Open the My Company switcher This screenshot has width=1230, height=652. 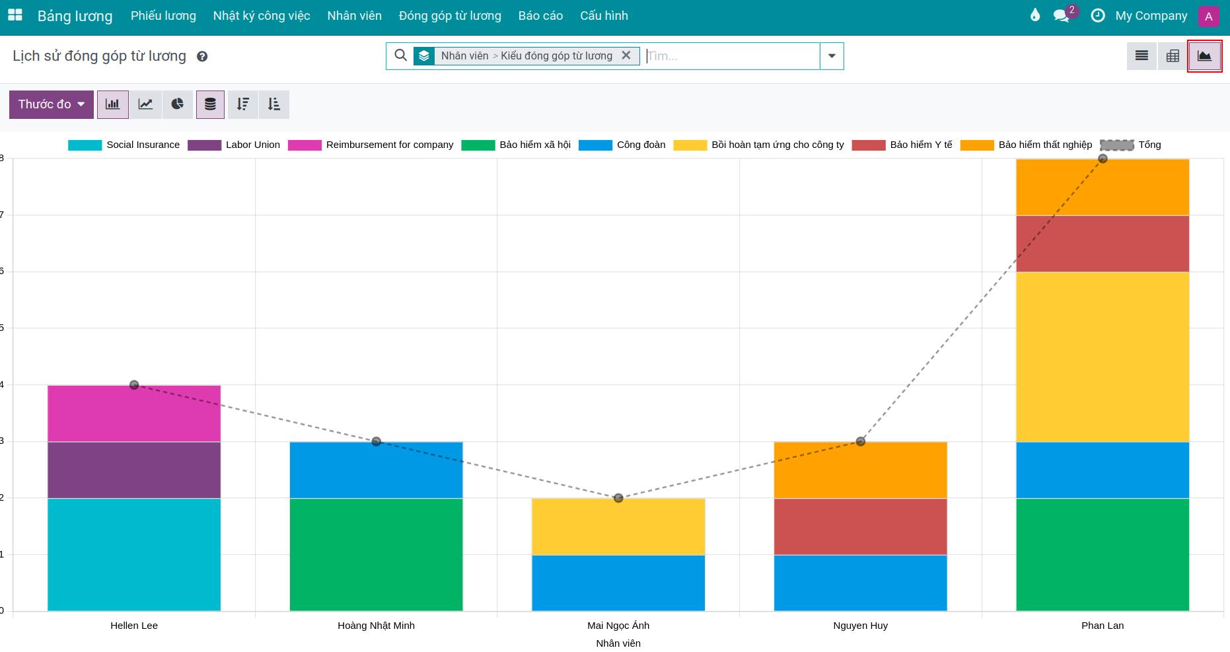1151,16
